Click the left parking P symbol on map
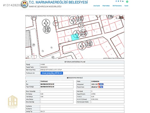Image resolution: width=150 pixels, height=113 pixels. tap(34, 45)
